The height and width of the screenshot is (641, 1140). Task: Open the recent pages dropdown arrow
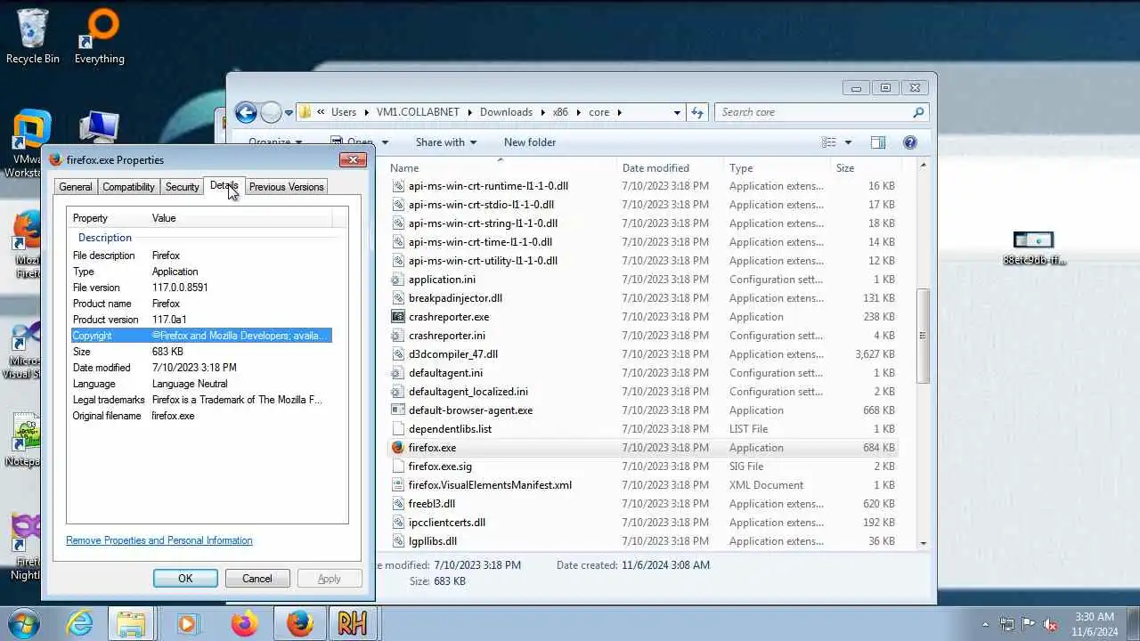click(x=289, y=113)
